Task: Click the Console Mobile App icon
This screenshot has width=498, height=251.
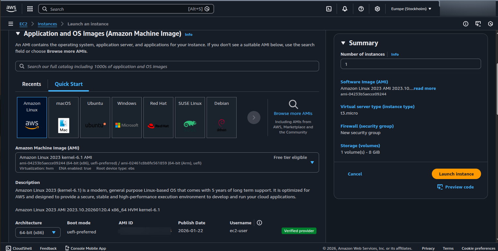Action: pos(67,248)
